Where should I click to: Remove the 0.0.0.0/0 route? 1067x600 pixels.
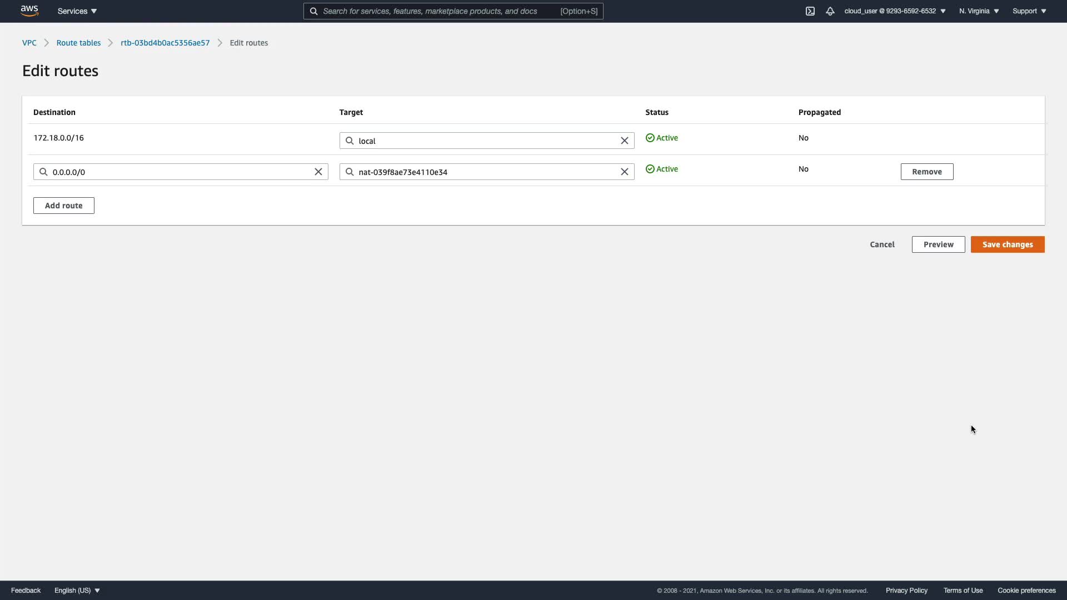click(x=926, y=172)
